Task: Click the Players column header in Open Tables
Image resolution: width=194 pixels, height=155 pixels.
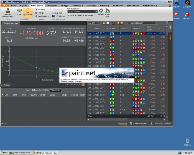Action: click(33, 95)
